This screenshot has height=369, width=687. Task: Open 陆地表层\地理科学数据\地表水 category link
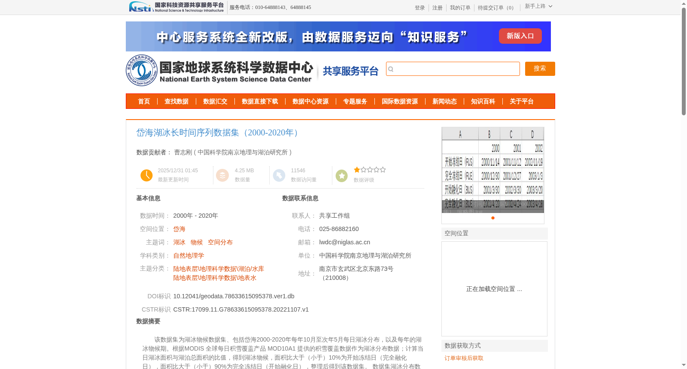[215, 278]
